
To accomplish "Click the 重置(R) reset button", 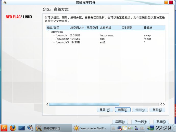I will (x=105, y=110).
